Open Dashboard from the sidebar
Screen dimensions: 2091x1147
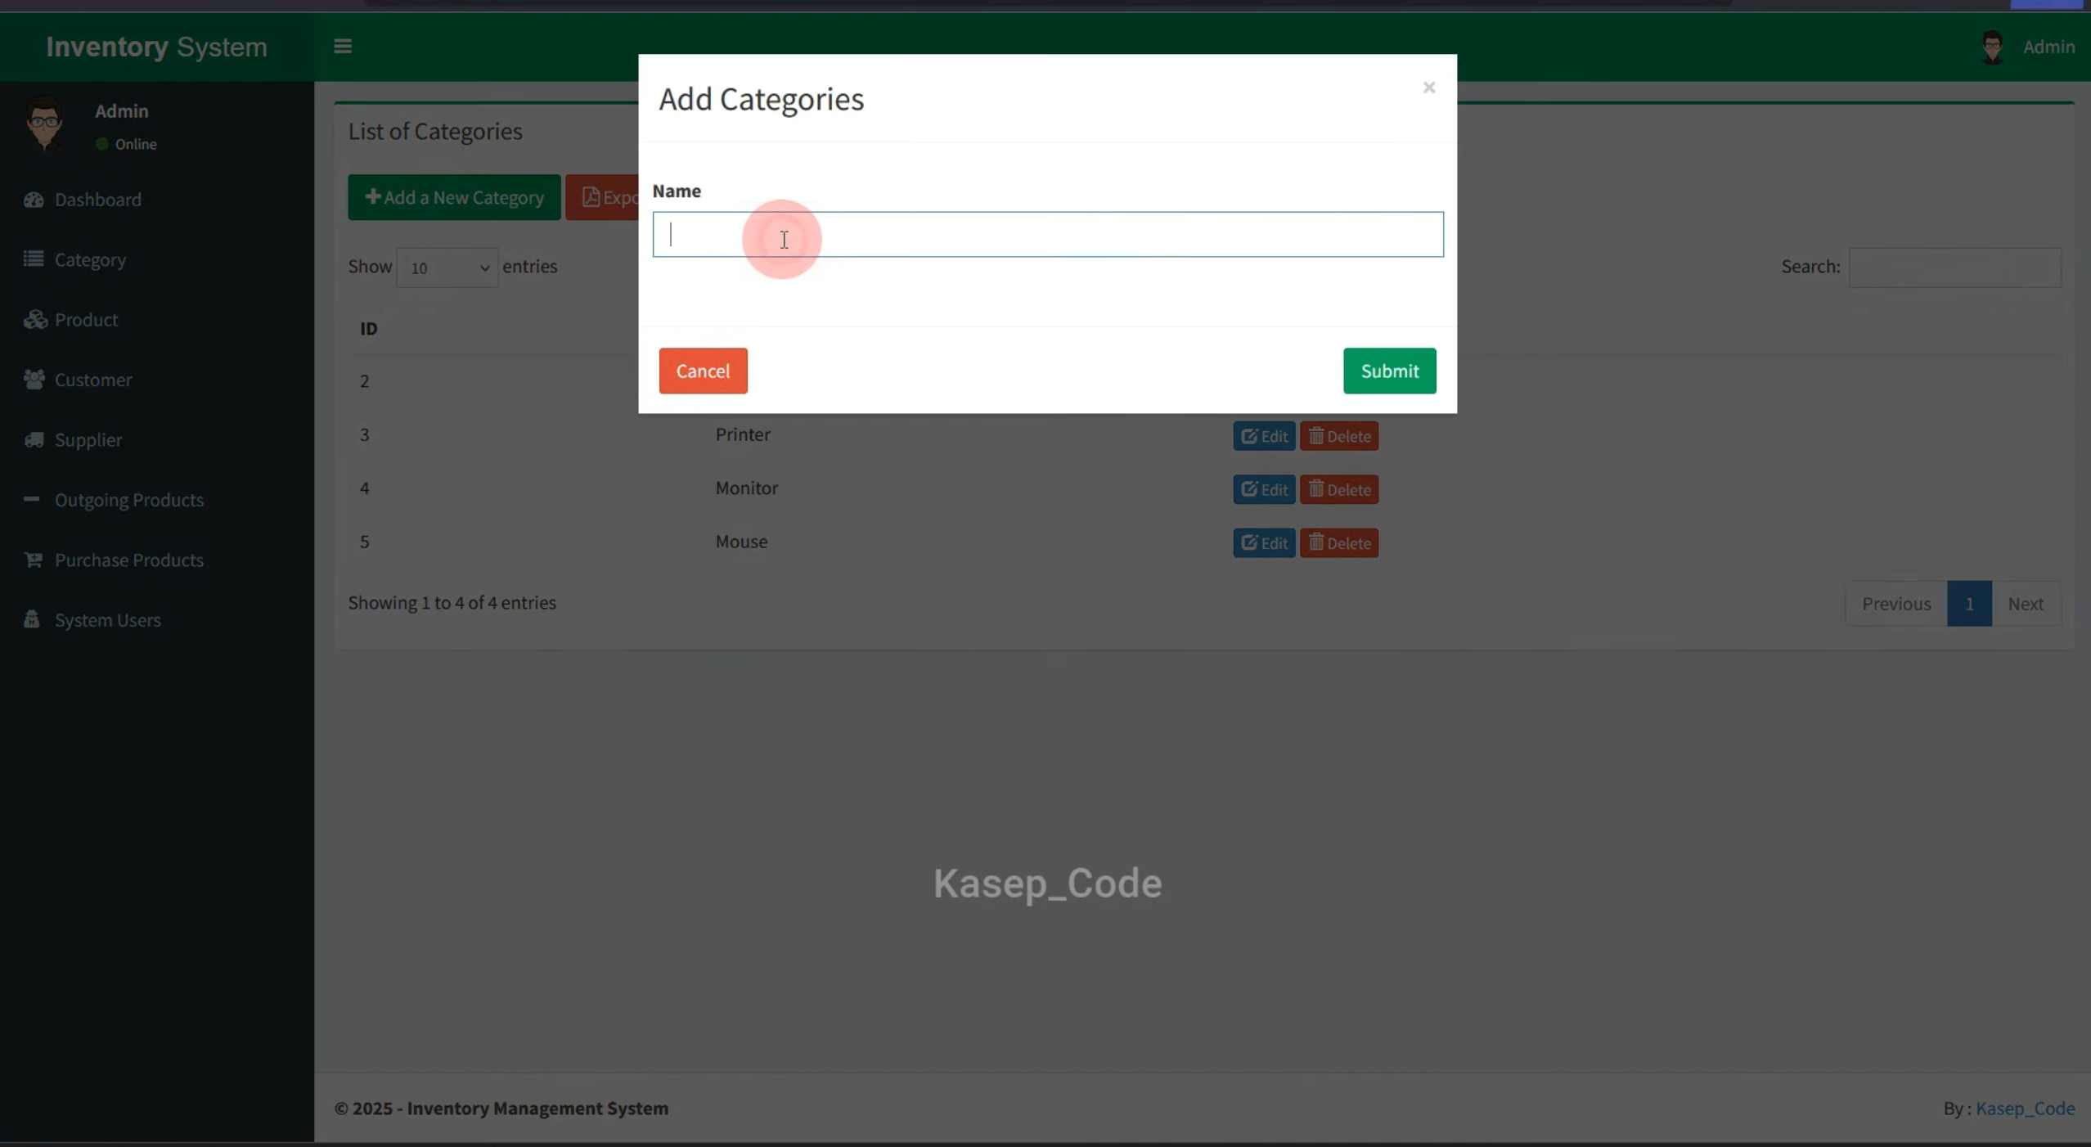click(97, 200)
